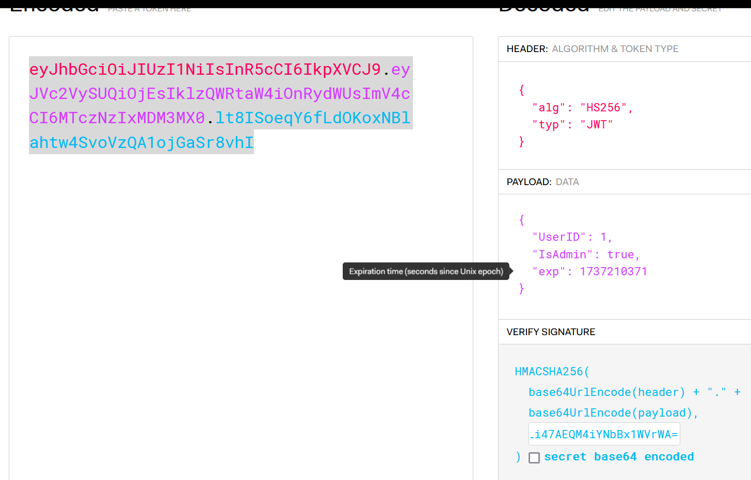Screen dimensions: 751x480
Task: Click the base64UrlEncode(payload) line
Action: pos(614,413)
